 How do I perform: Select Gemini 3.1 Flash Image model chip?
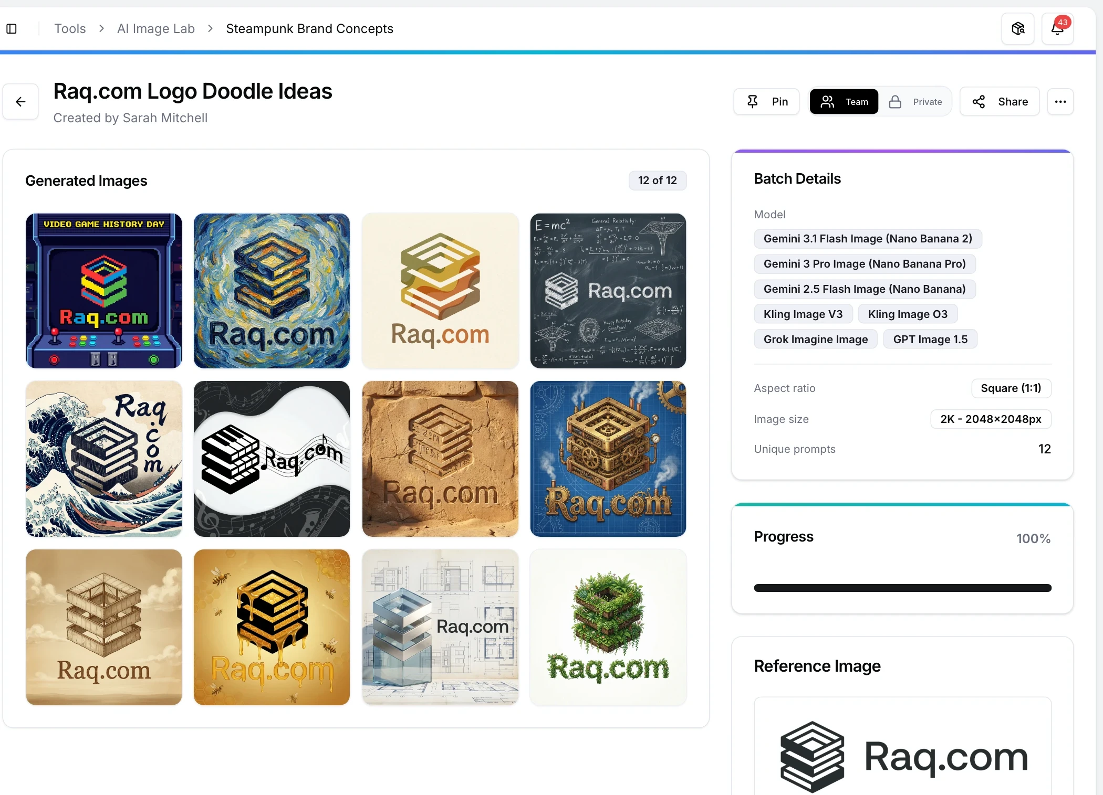[868, 239]
